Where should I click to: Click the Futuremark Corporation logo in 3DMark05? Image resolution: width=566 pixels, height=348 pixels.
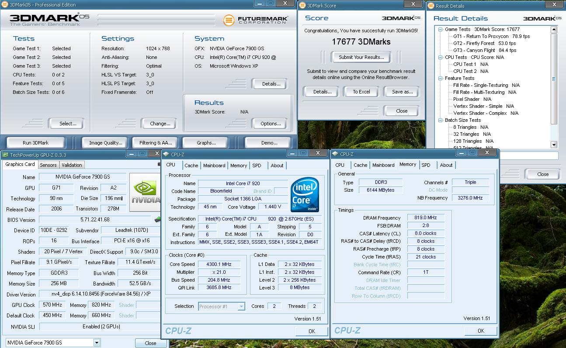tap(256, 20)
